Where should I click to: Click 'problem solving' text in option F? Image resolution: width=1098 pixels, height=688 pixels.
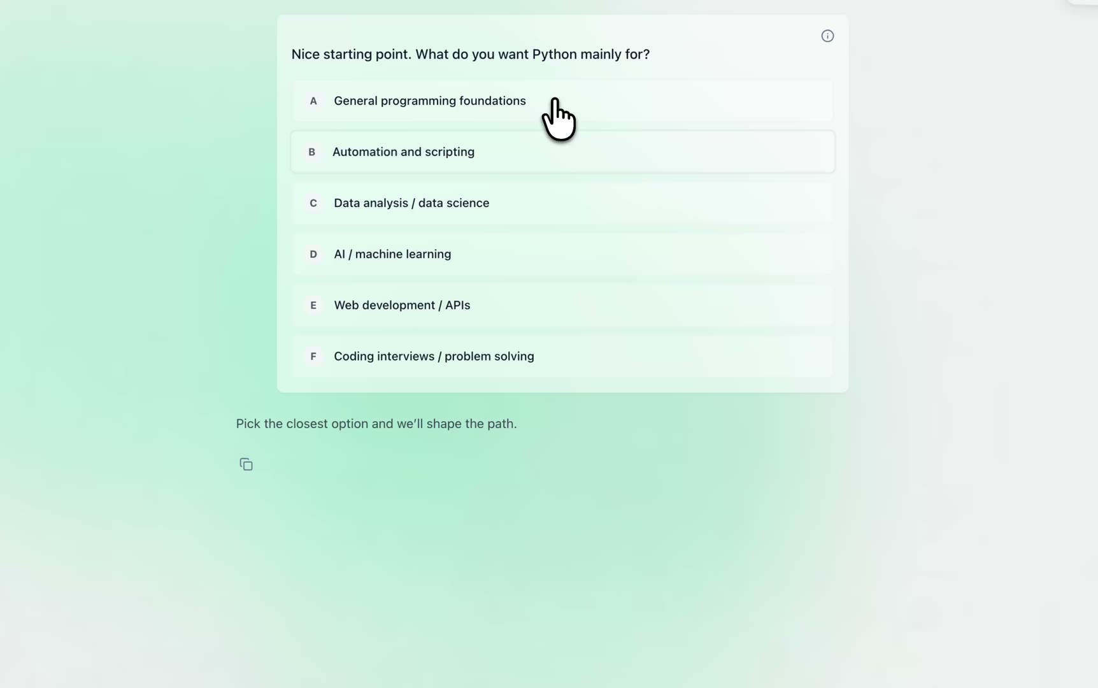pos(489,356)
